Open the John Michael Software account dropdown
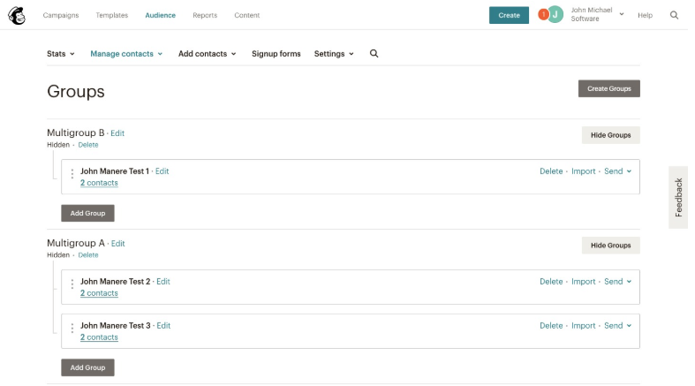The image size is (695, 386). click(x=597, y=15)
